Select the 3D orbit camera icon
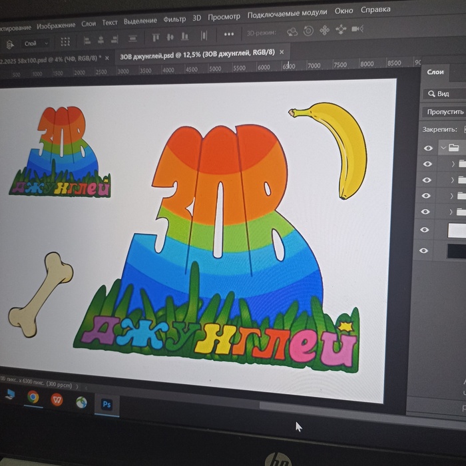Screen dimensions: 466x466 [292, 31]
